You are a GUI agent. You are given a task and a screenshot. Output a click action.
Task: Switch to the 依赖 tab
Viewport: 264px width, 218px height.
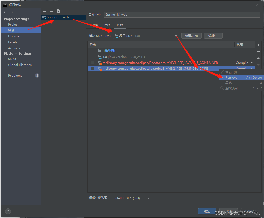point(120,25)
